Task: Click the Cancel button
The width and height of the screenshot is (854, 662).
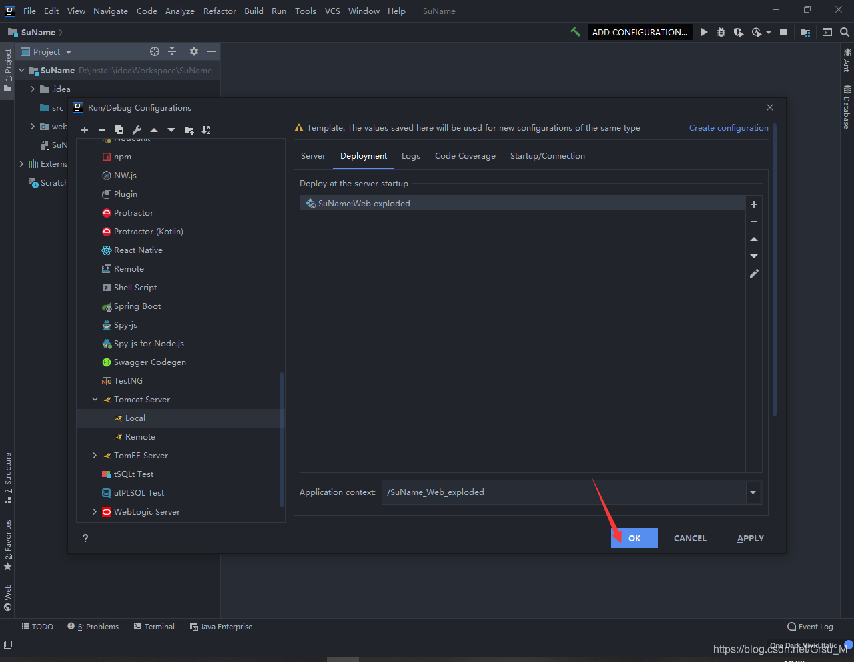Action: (x=690, y=538)
